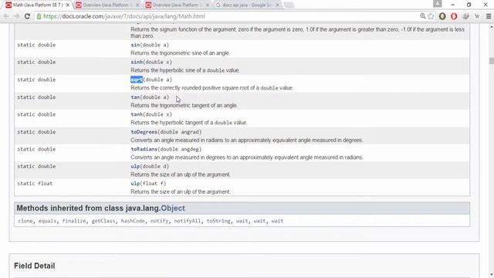Open the highlighted sqrt method link

coord(137,80)
